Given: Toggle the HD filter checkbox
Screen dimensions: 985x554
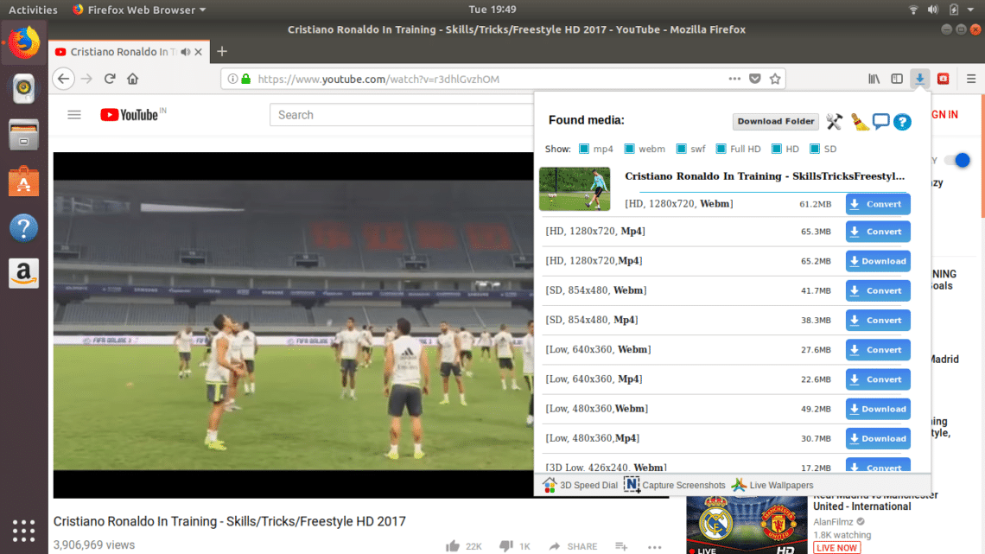Looking at the screenshot, I should [x=777, y=149].
